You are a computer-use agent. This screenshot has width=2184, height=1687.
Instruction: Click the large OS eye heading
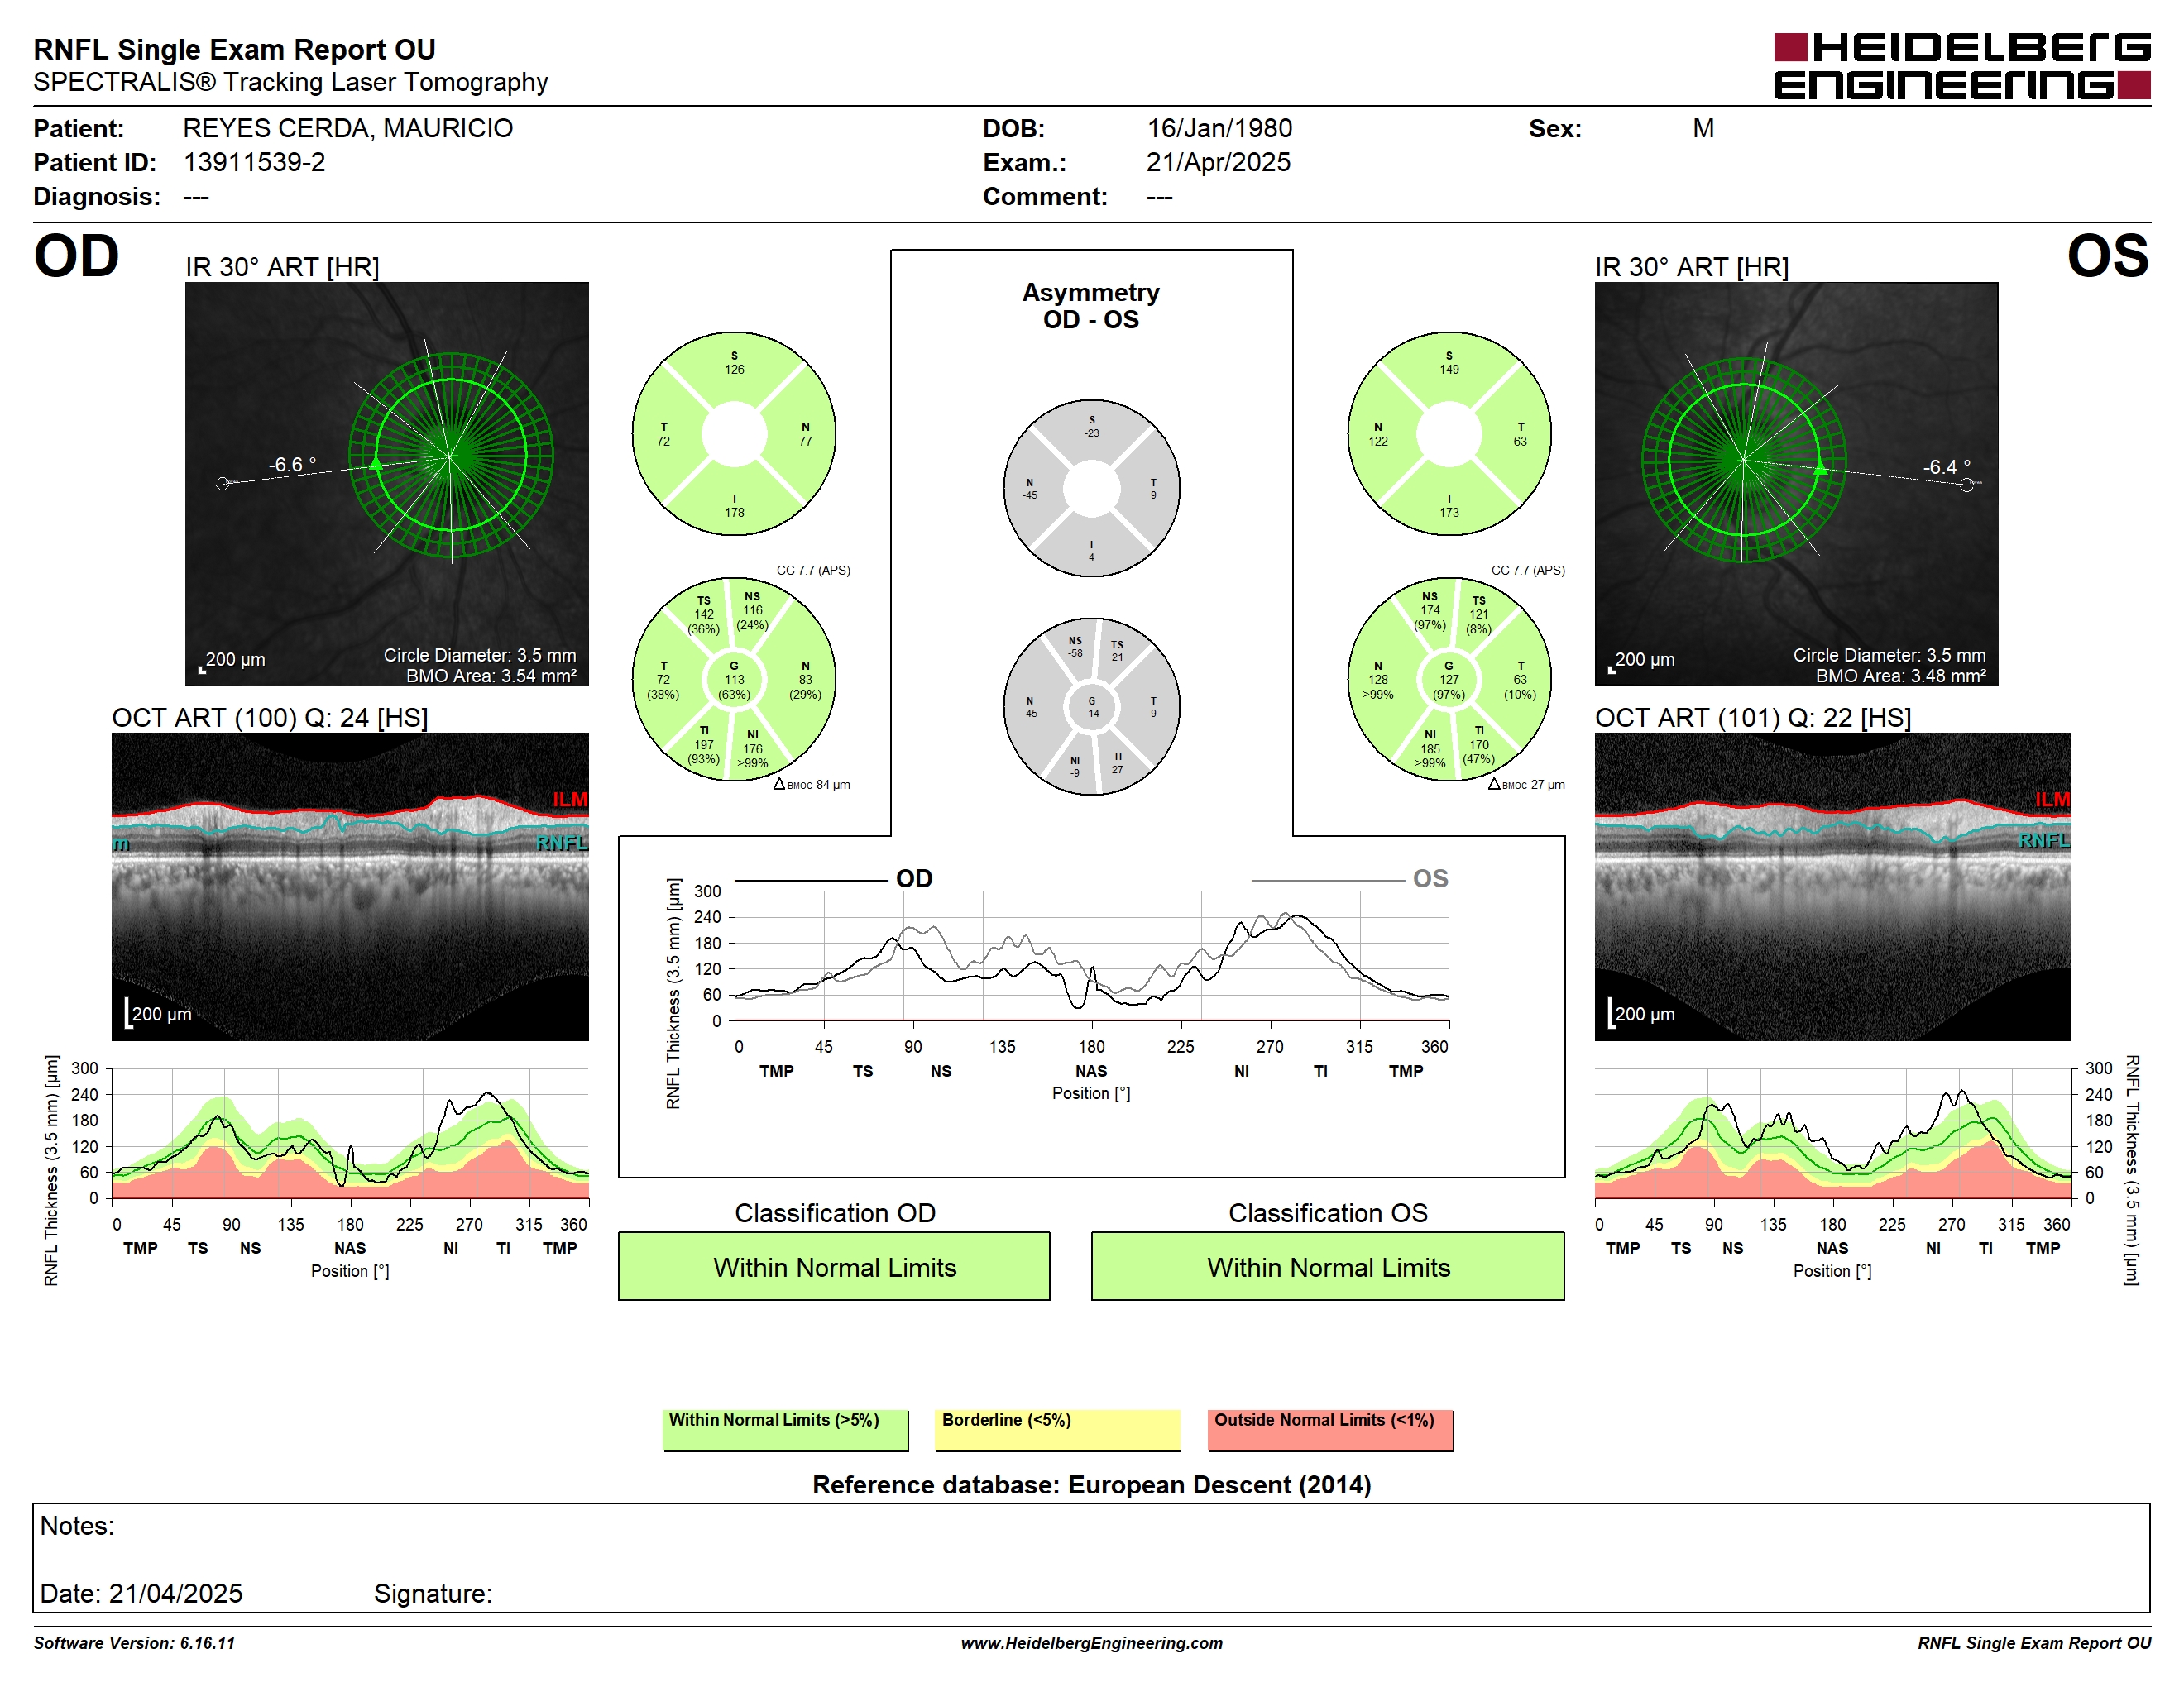(x=2108, y=256)
